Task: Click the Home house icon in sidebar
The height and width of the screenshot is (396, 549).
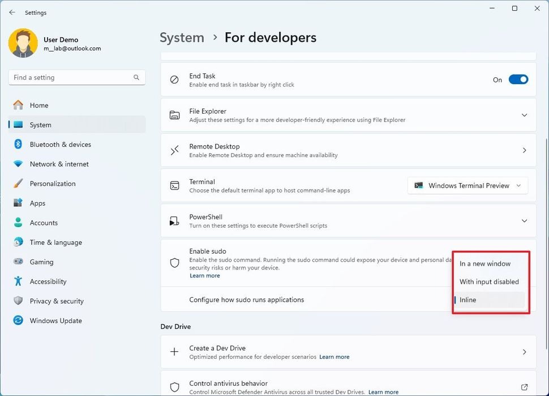Action: tap(18, 105)
